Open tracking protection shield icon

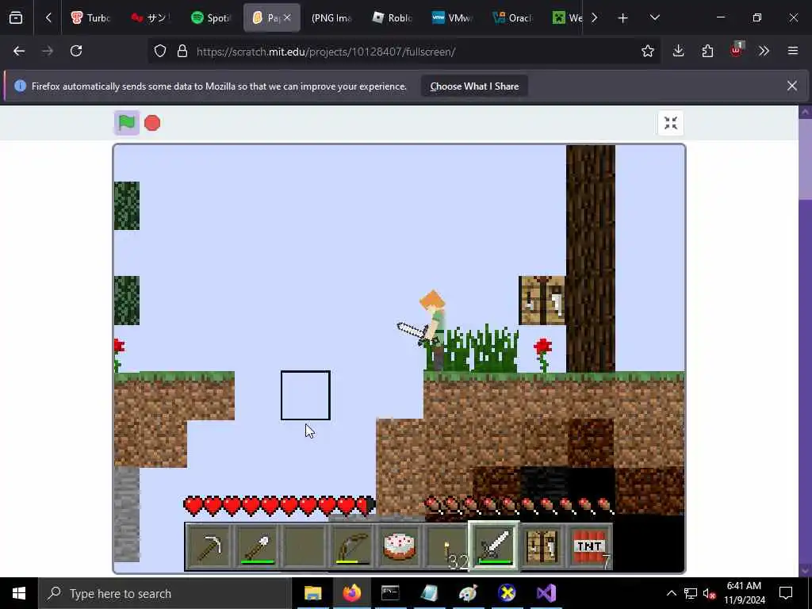point(160,52)
